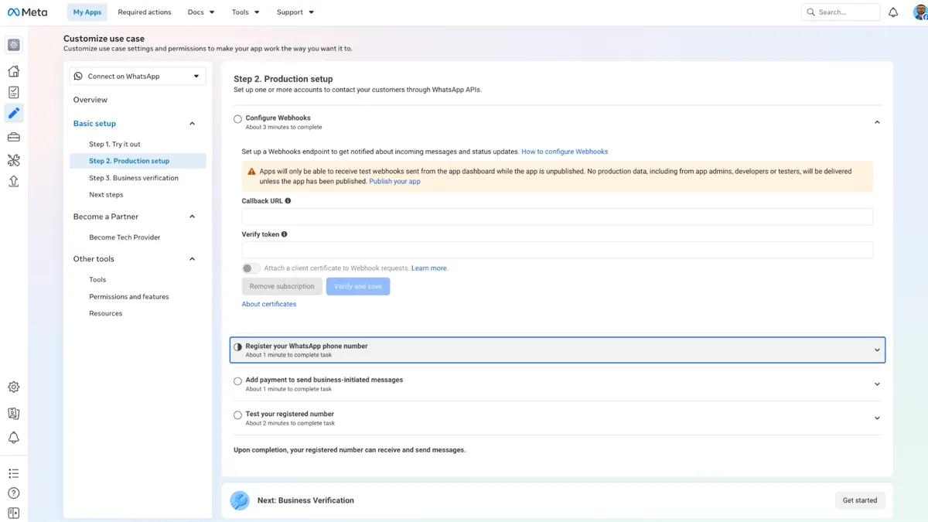Open the About certificates link

click(x=269, y=305)
